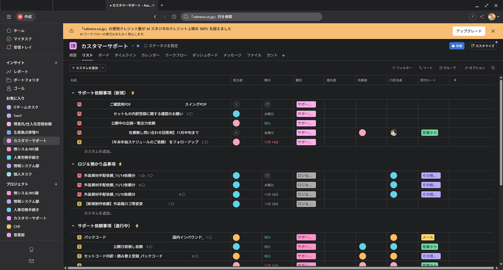Switch to the 概要 tab
The image size is (503, 270).
pos(73,55)
